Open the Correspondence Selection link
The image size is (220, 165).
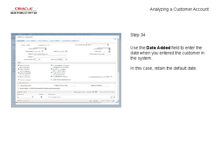click(x=61, y=67)
